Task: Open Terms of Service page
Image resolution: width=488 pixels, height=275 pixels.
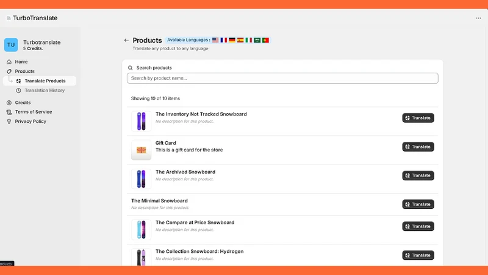Action: click(34, 112)
